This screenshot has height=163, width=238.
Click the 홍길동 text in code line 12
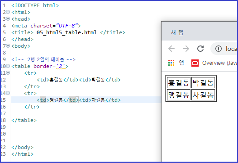56,80
